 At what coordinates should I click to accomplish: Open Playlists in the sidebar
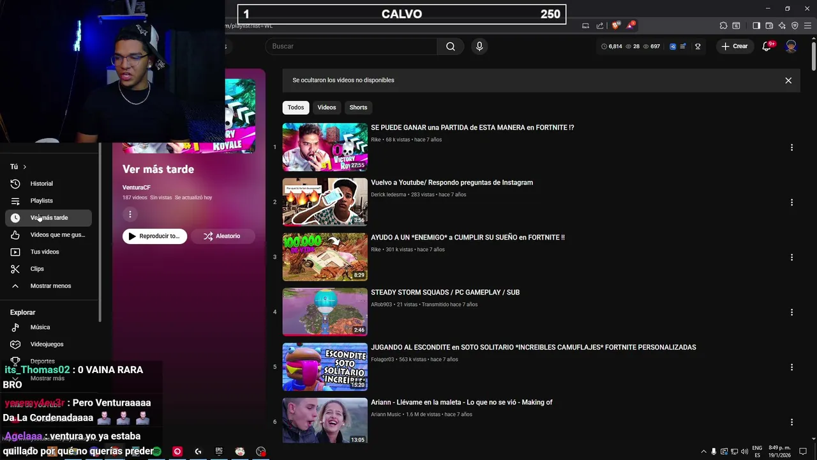click(x=49, y=201)
